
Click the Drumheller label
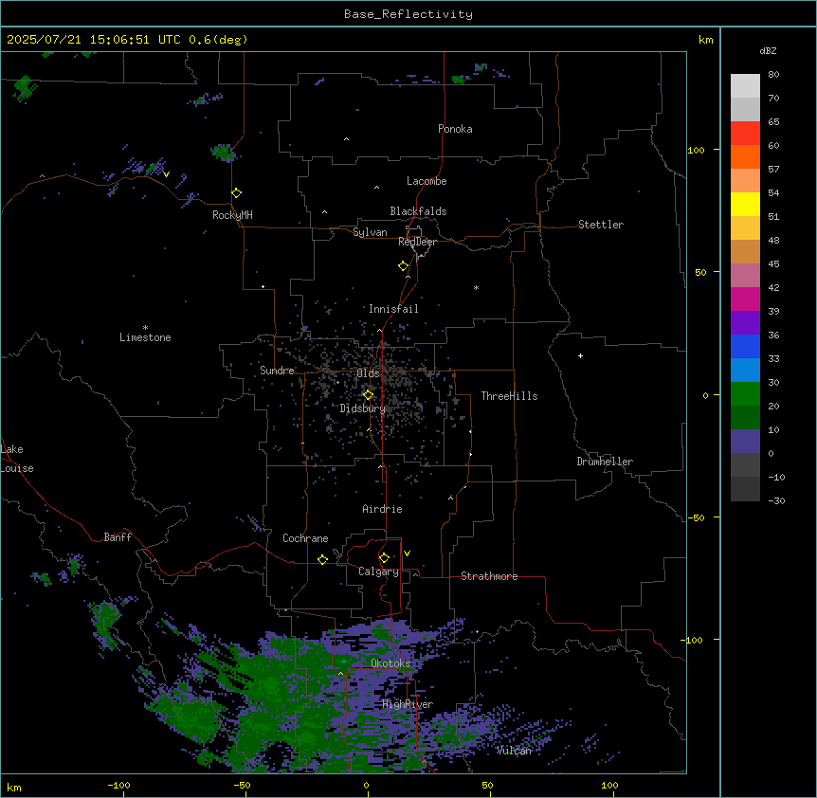[x=605, y=462]
